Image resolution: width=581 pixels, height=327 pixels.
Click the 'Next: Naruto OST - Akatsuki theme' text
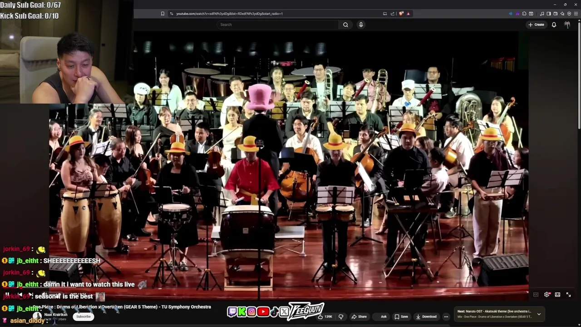click(x=494, y=312)
